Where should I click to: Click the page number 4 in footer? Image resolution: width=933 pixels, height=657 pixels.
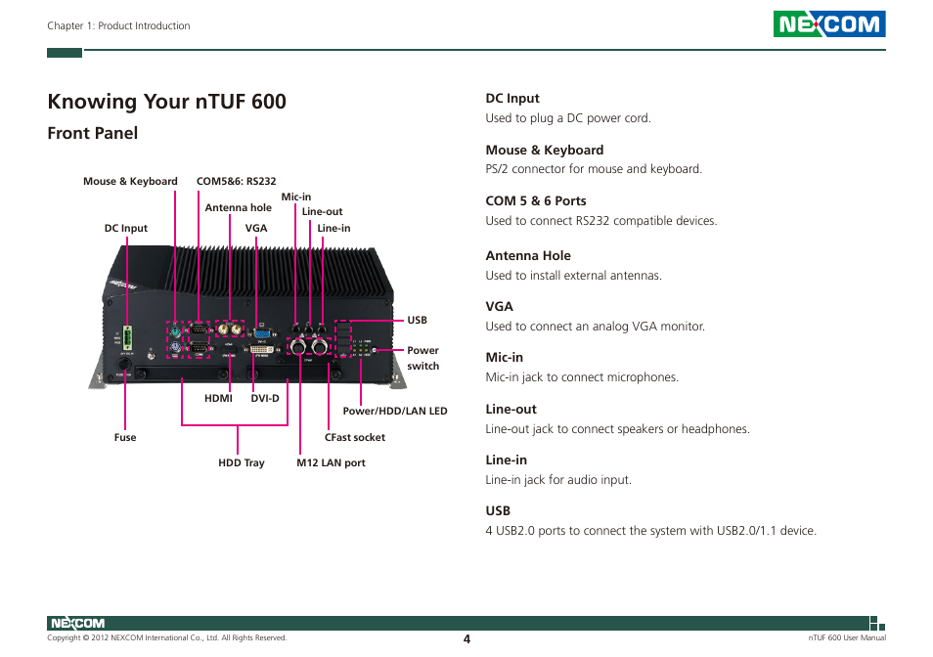pyautogui.click(x=466, y=639)
